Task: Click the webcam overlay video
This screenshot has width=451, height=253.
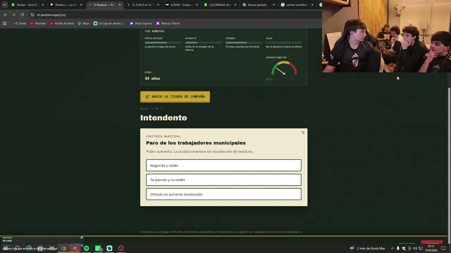Action: (x=387, y=36)
